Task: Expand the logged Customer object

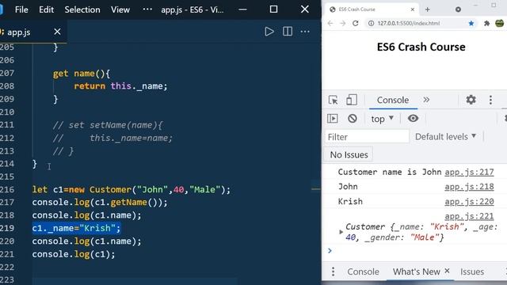Action: click(341, 232)
